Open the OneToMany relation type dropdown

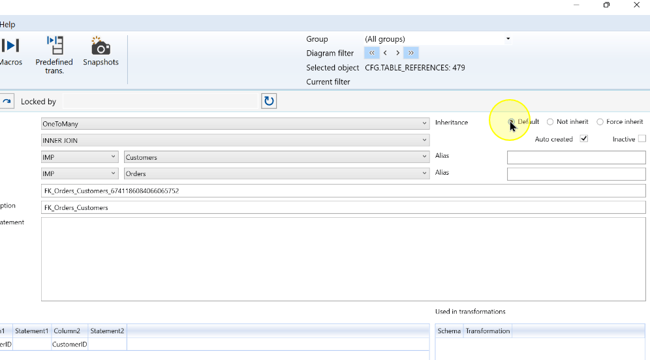[235, 124]
